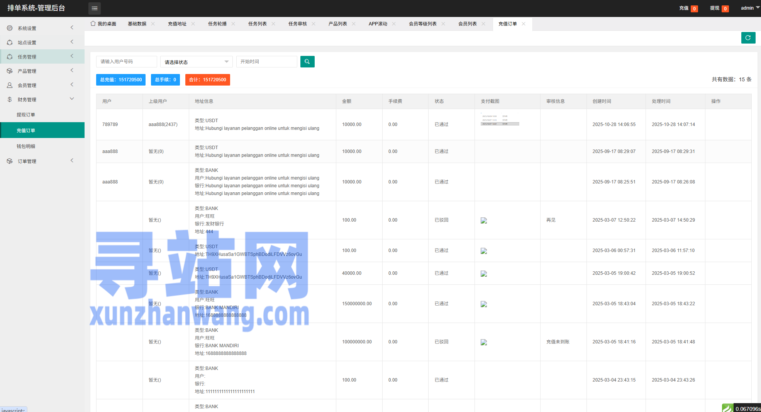Click the 充值 notification in header
This screenshot has height=412, width=761.
[x=688, y=8]
